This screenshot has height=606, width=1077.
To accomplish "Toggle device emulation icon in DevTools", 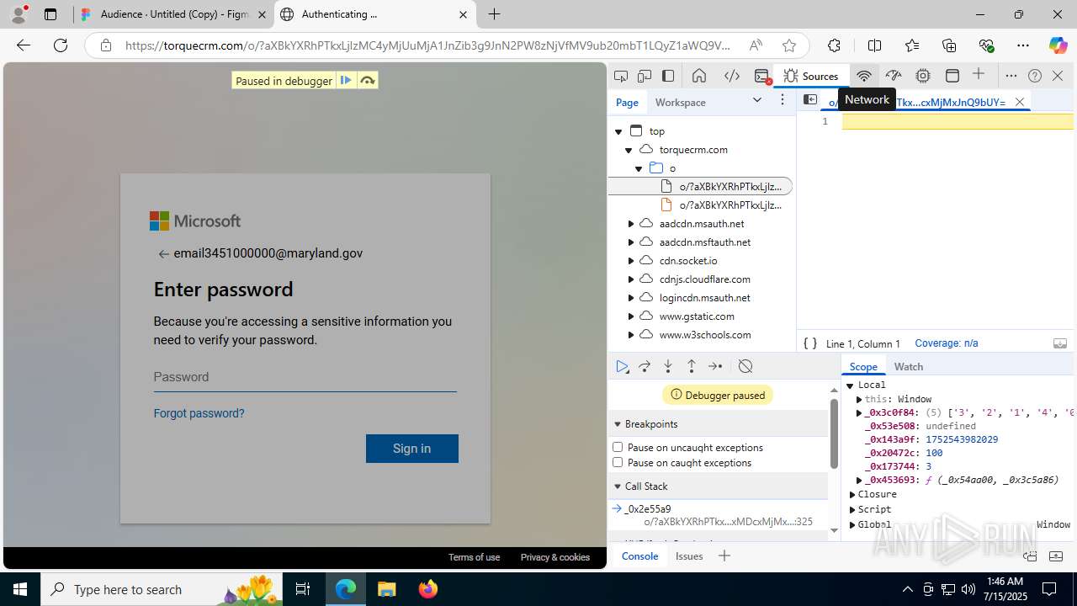I will coord(645,76).
